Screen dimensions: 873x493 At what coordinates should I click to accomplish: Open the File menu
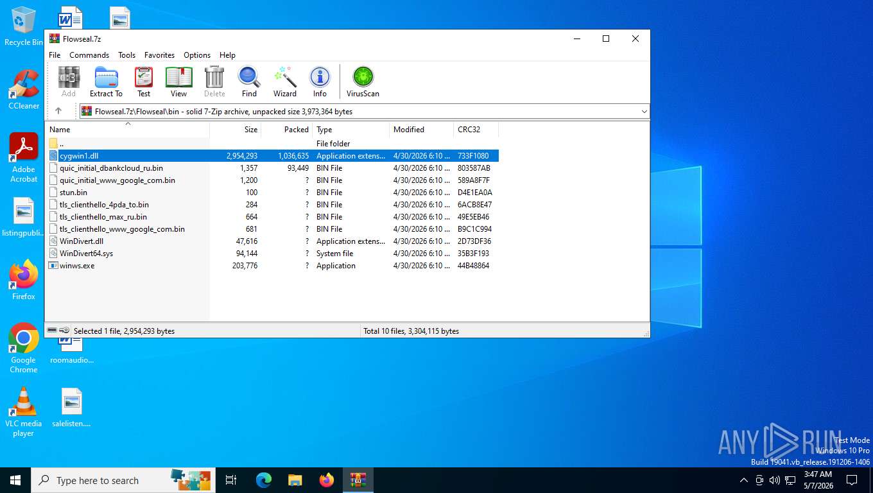point(55,55)
